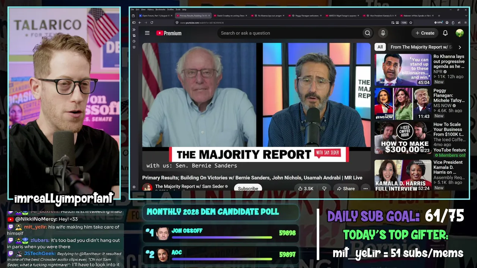Toggle the browser sidebar button
This screenshot has height=268, width=477.
point(134,23)
